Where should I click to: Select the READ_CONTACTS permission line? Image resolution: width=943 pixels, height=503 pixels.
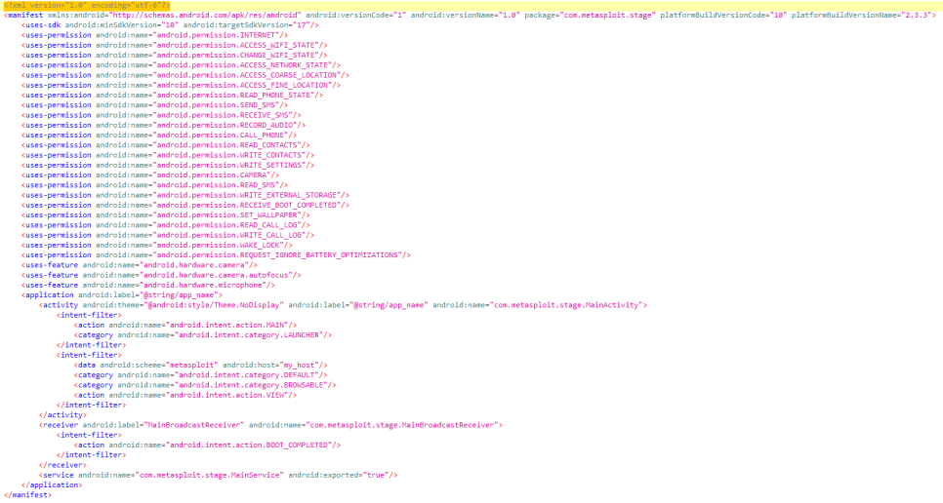(165, 145)
